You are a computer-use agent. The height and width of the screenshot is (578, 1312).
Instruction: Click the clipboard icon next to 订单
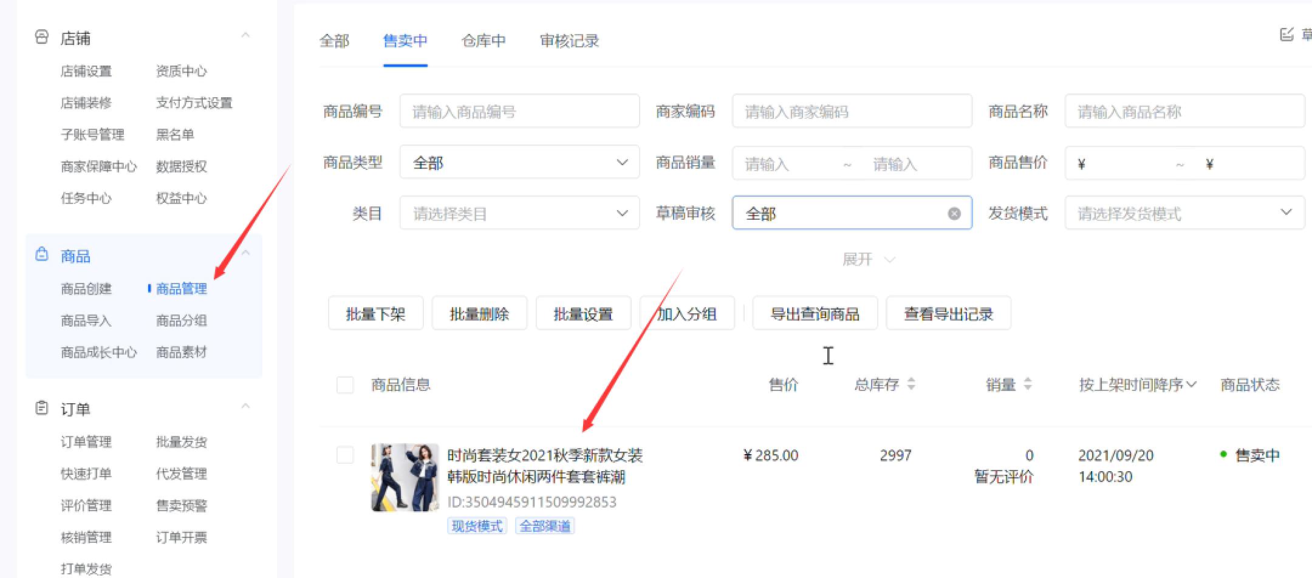pyautogui.click(x=41, y=407)
